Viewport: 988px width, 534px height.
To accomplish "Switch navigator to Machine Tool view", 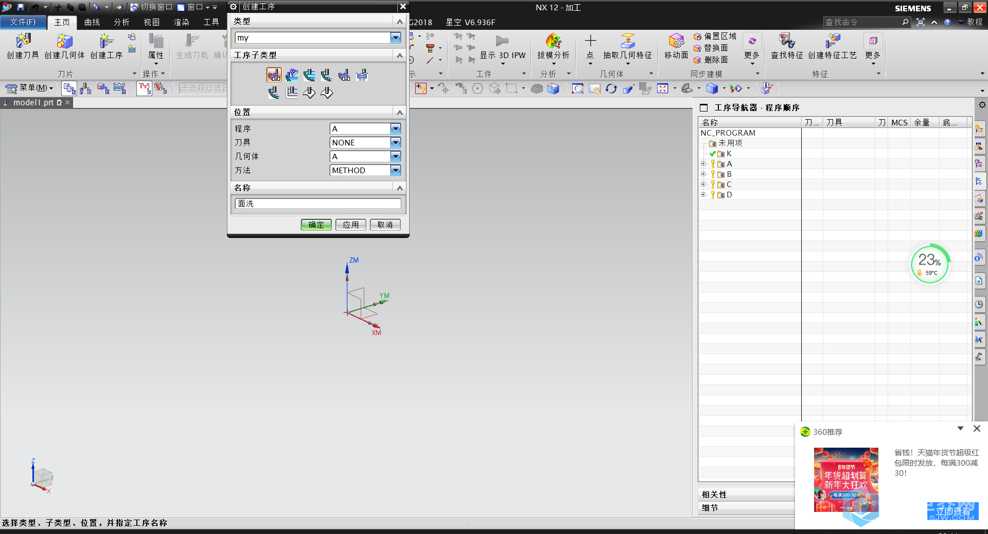I will [x=86, y=88].
